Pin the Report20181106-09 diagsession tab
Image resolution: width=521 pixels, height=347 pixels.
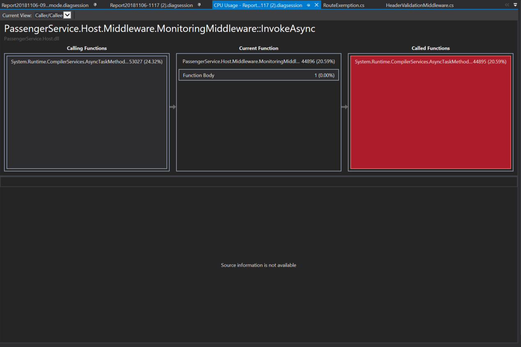[94, 5]
